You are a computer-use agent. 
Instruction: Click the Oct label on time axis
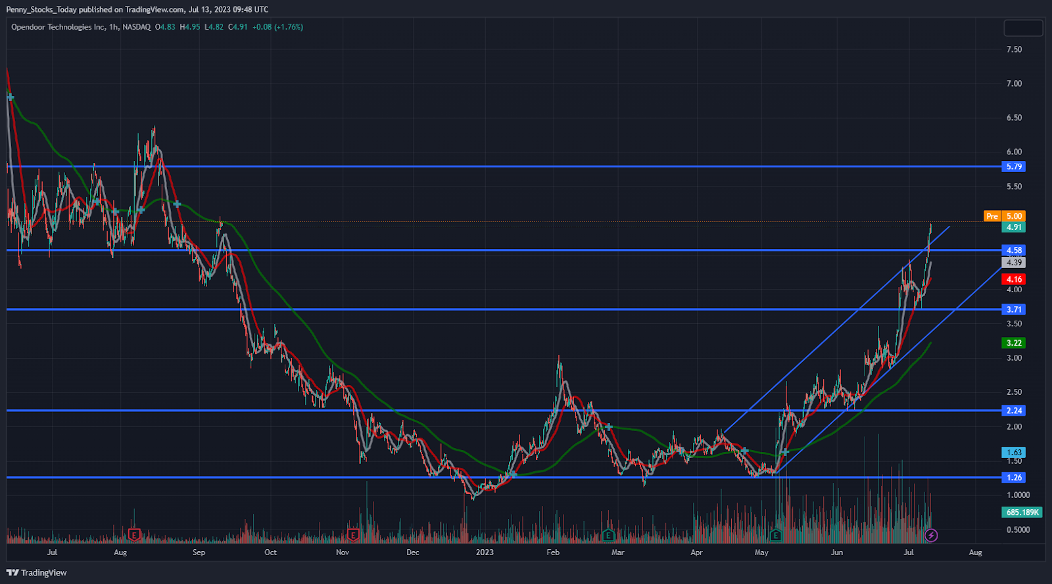(x=271, y=552)
